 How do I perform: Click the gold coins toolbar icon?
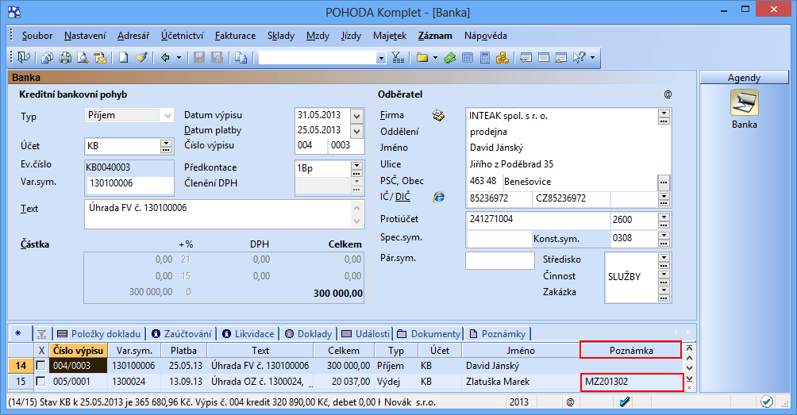[502, 58]
